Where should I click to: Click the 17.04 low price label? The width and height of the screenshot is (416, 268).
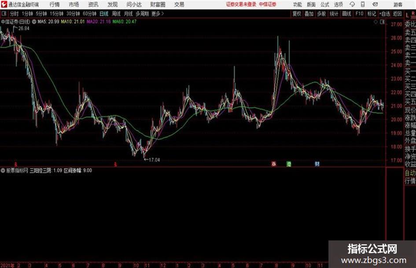click(154, 160)
